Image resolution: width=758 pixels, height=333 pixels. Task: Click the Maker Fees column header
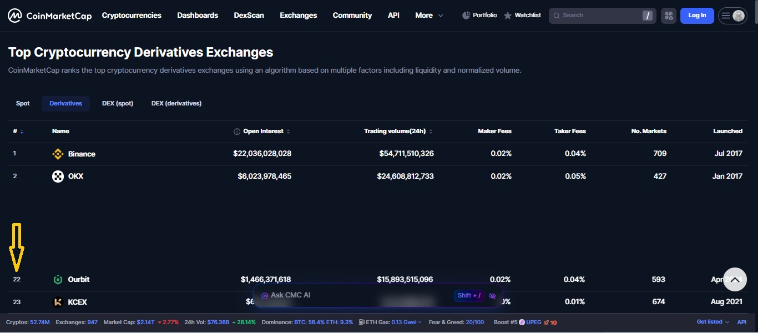point(495,132)
